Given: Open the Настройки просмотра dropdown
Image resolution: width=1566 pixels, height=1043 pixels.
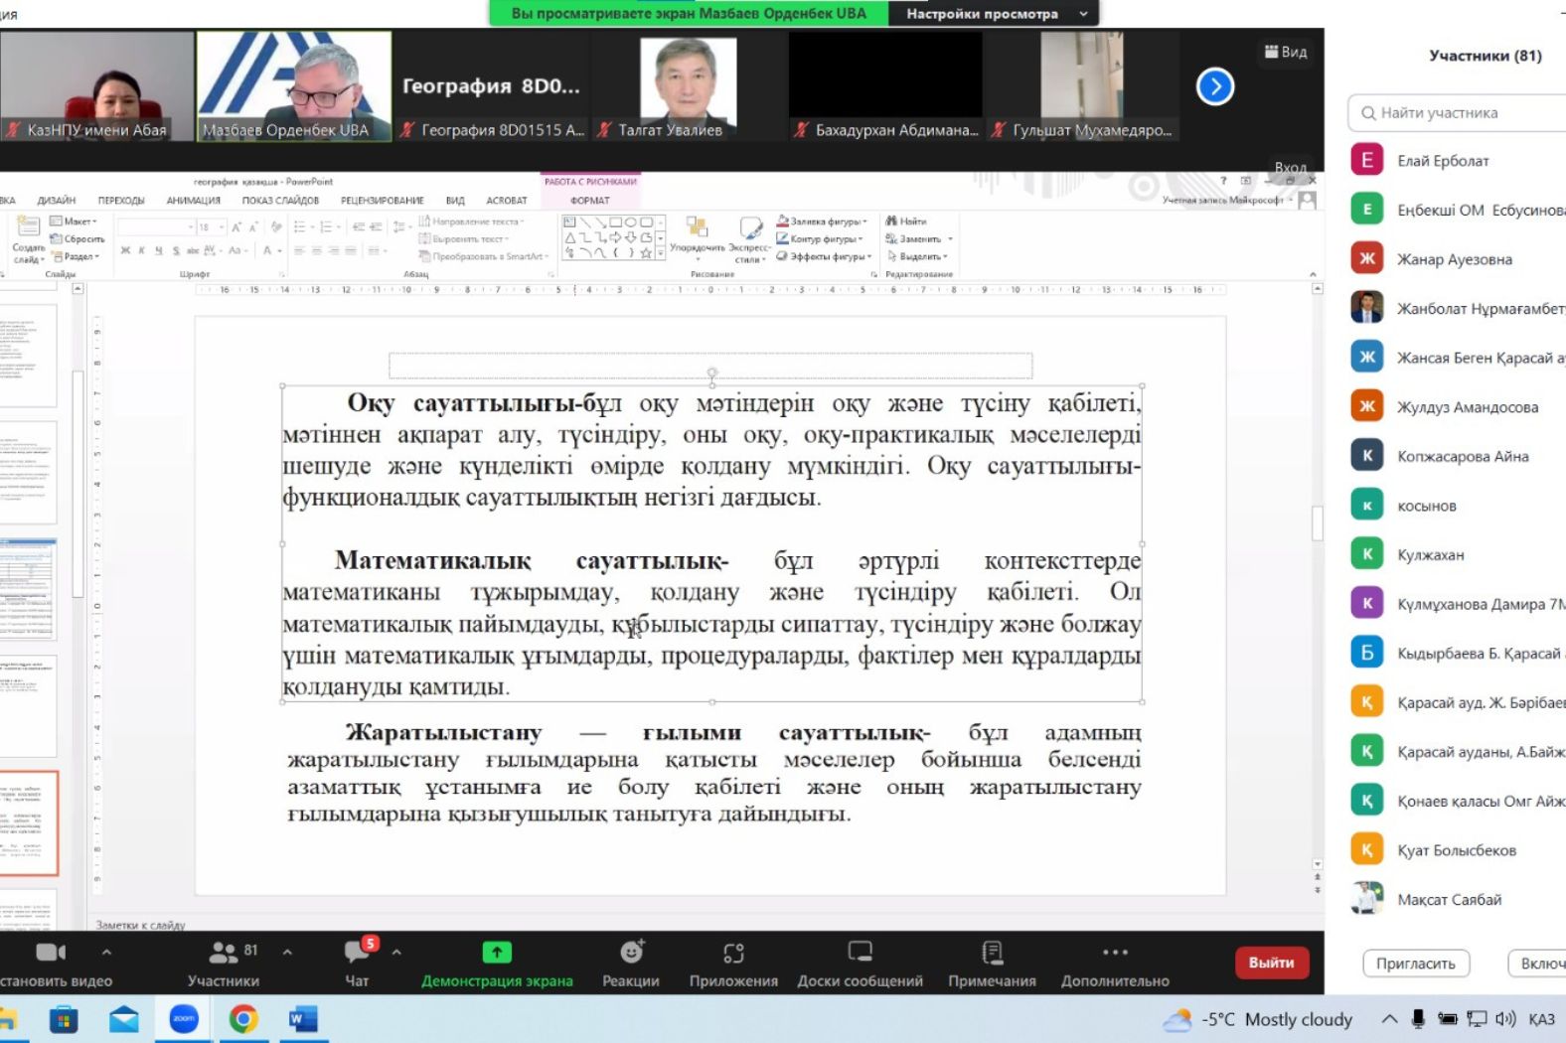Looking at the screenshot, I should pos(995,14).
